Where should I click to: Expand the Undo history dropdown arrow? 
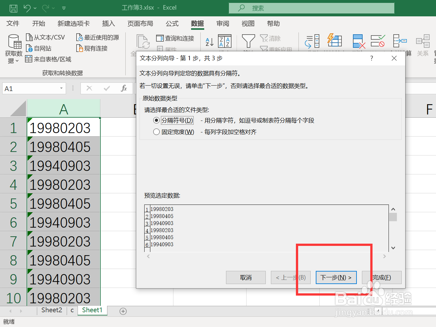35,8
